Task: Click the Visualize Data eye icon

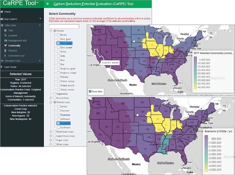Action: pos(2,61)
